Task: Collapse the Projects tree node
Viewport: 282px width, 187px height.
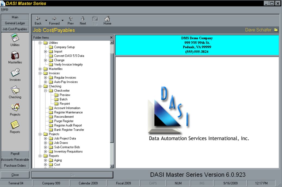Action: coord(40,134)
